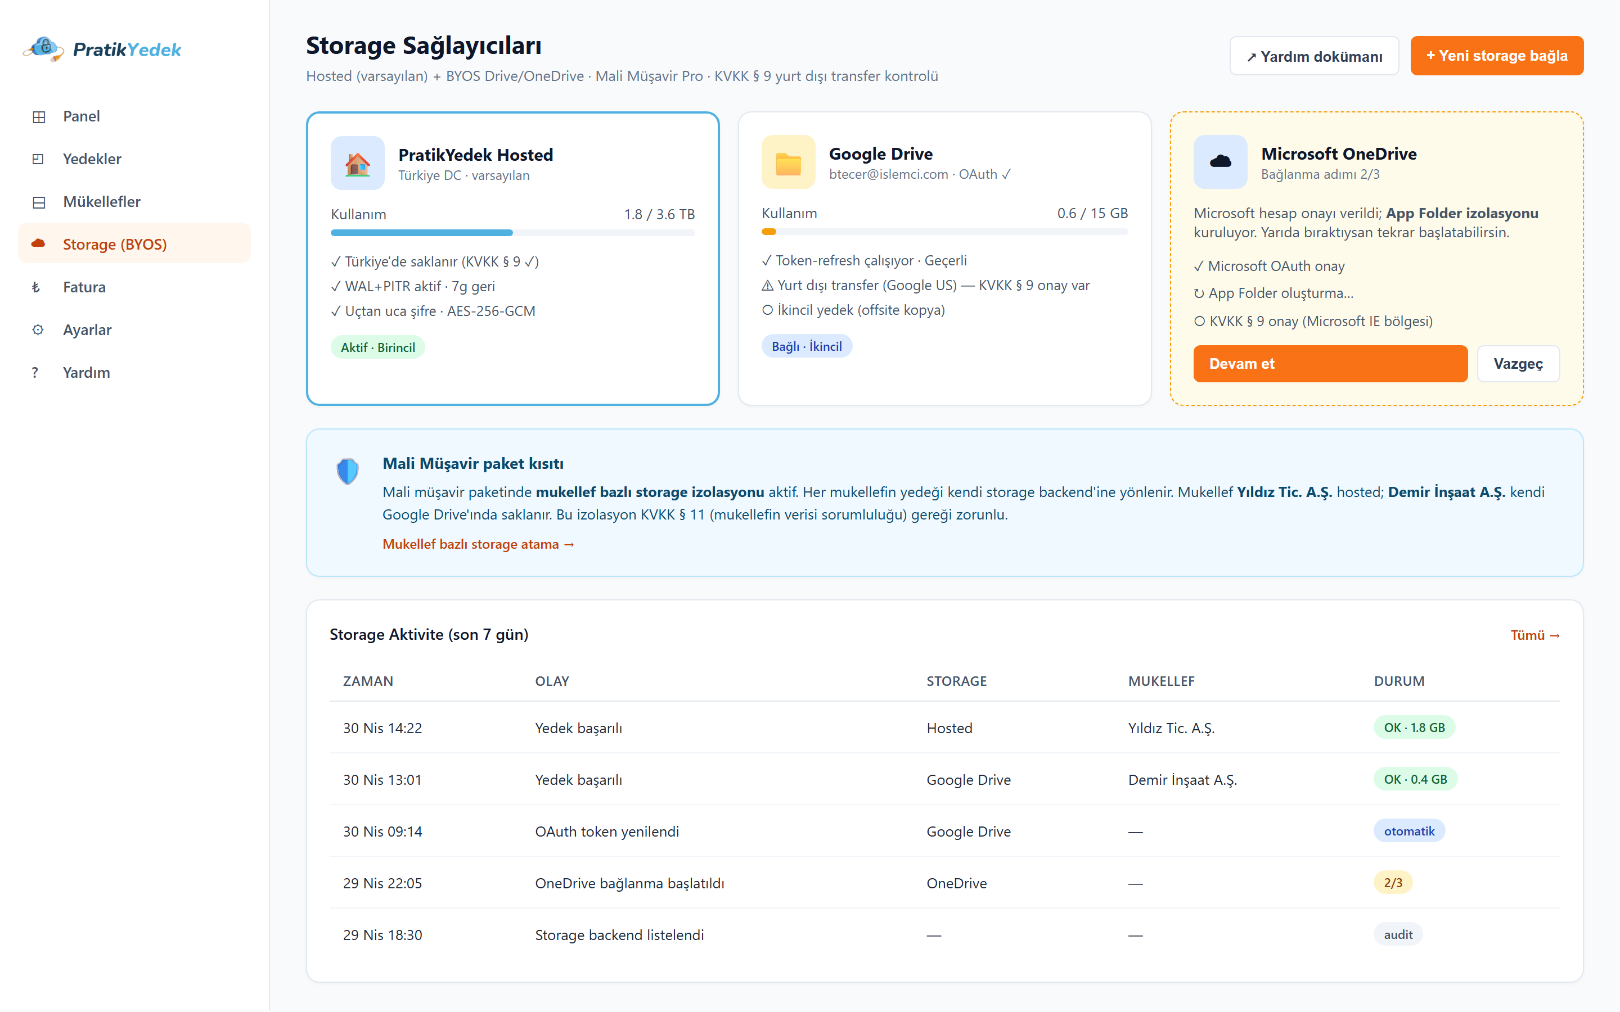1620x1012 pixels.
Task: Click WAL+PITR aktif · 7g geri item
Action: (x=412, y=287)
